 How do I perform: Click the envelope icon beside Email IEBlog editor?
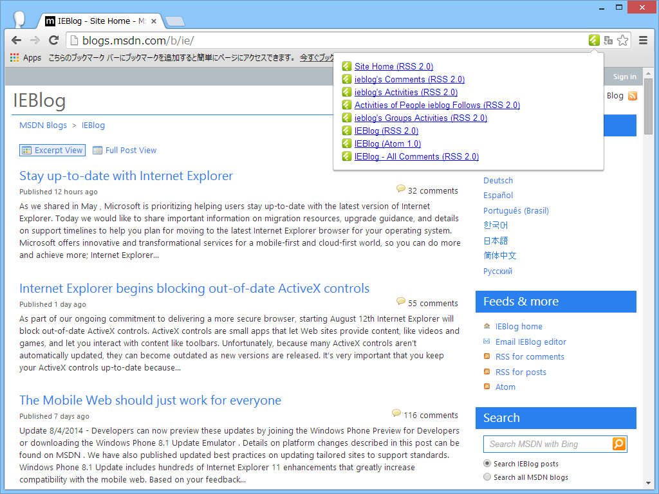(x=487, y=341)
